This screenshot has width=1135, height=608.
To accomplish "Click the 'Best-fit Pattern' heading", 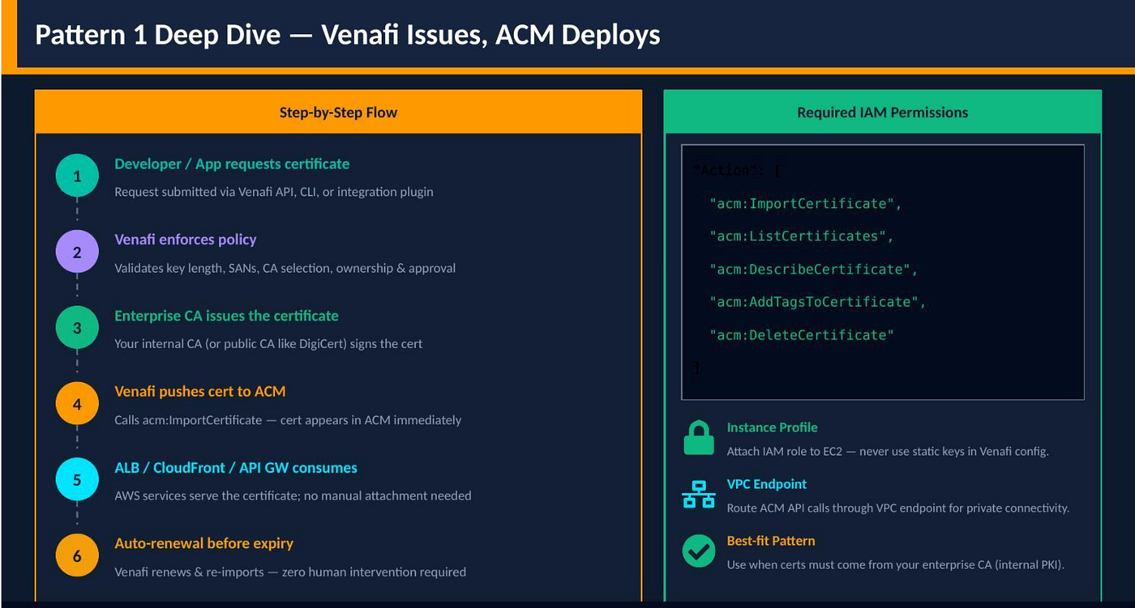I will [x=771, y=541].
